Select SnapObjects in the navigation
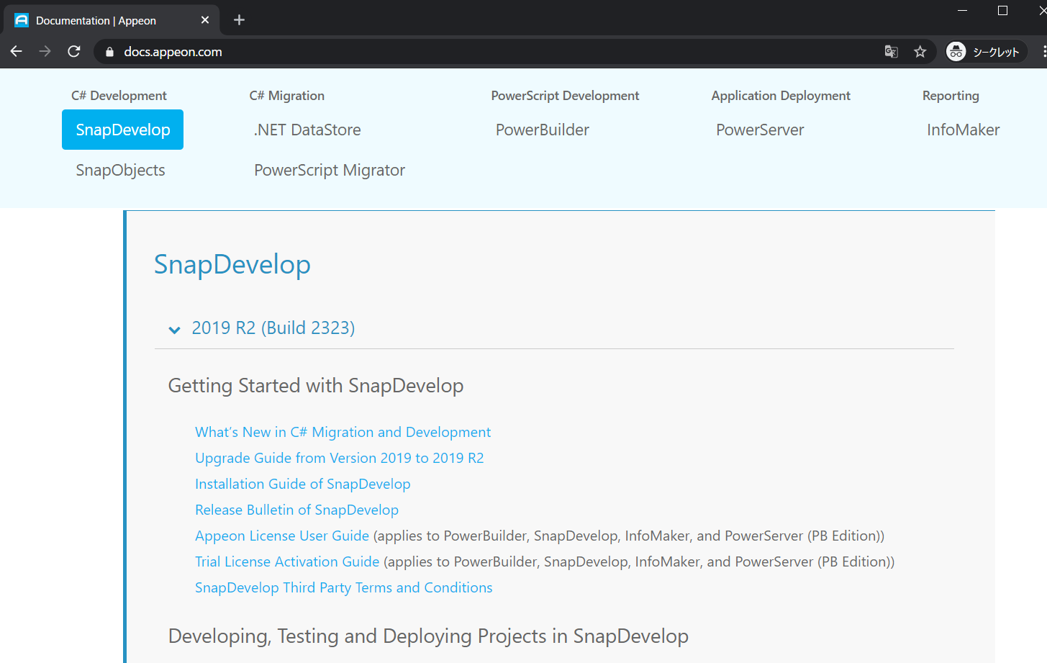This screenshot has width=1047, height=663. click(x=120, y=170)
